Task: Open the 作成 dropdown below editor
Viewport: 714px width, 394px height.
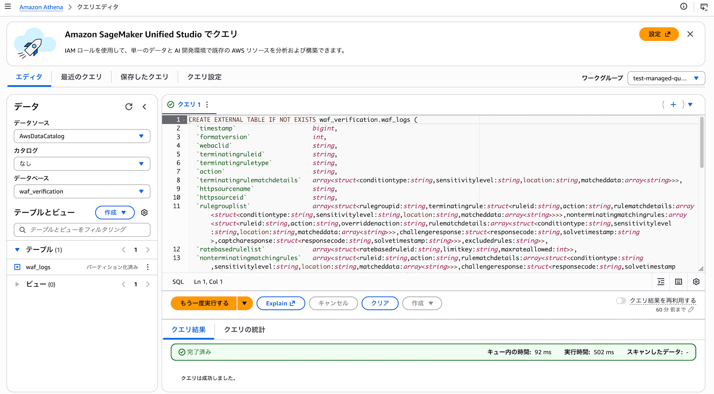Action: click(422, 303)
